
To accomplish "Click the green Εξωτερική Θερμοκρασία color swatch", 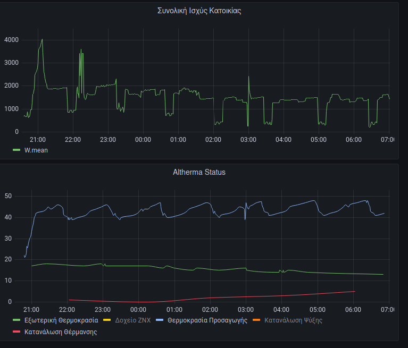I will click(16, 320).
